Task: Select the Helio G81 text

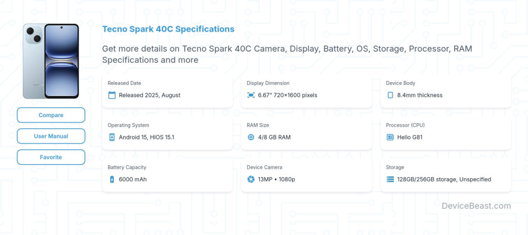Action: tap(409, 137)
